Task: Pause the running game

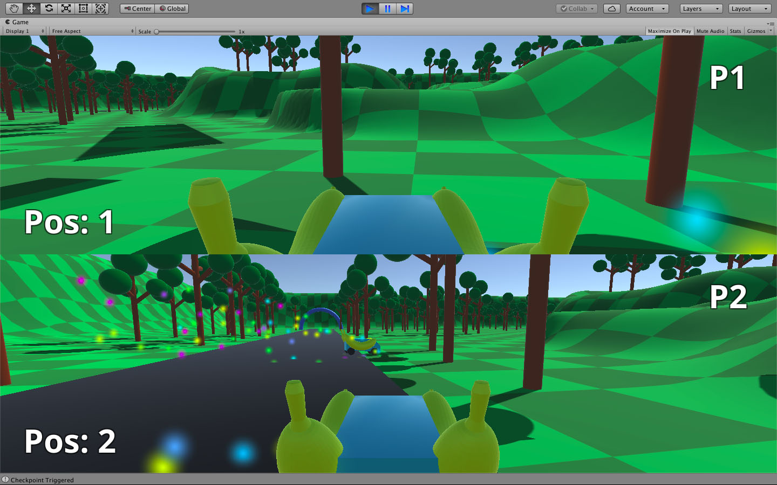Action: (x=387, y=9)
